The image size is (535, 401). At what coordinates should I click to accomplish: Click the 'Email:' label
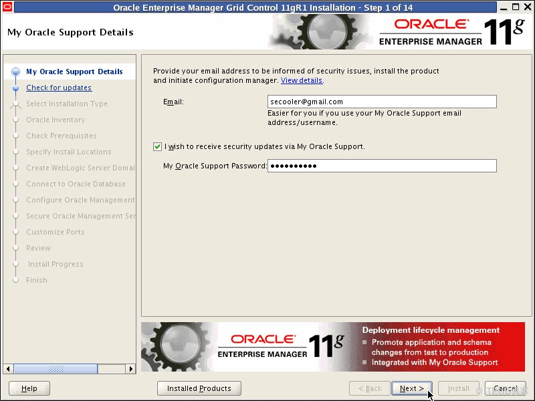[173, 102]
